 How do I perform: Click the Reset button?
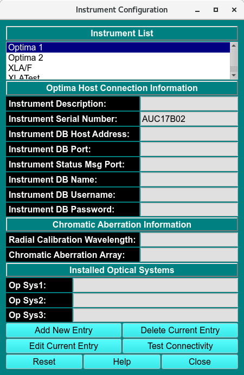pyautogui.click(x=44, y=361)
